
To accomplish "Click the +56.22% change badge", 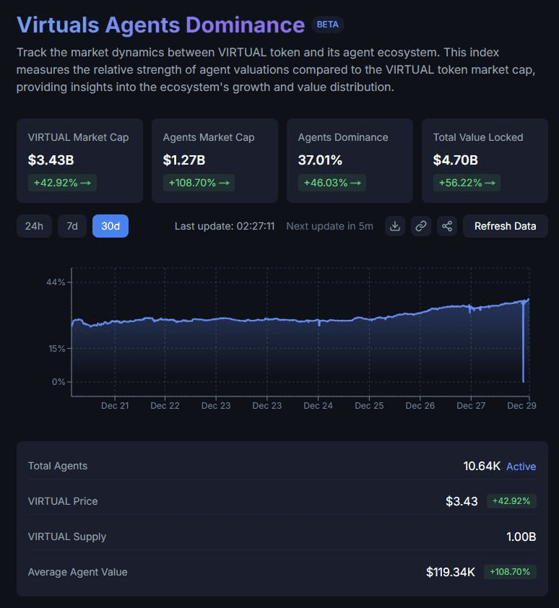I will tap(467, 183).
